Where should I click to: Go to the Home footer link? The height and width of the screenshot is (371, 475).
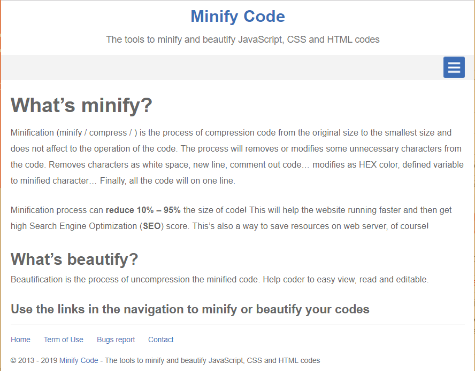[20, 340]
